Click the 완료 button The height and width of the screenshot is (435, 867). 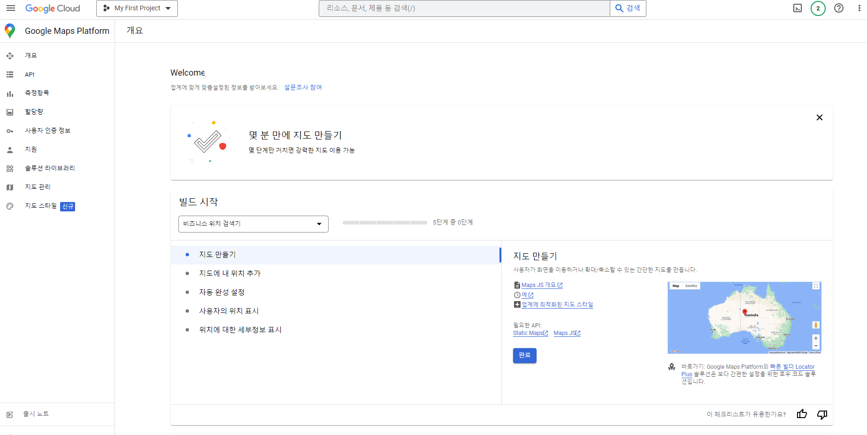[x=524, y=356]
